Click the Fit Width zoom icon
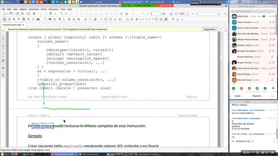278x156 pixels. (176, 13)
